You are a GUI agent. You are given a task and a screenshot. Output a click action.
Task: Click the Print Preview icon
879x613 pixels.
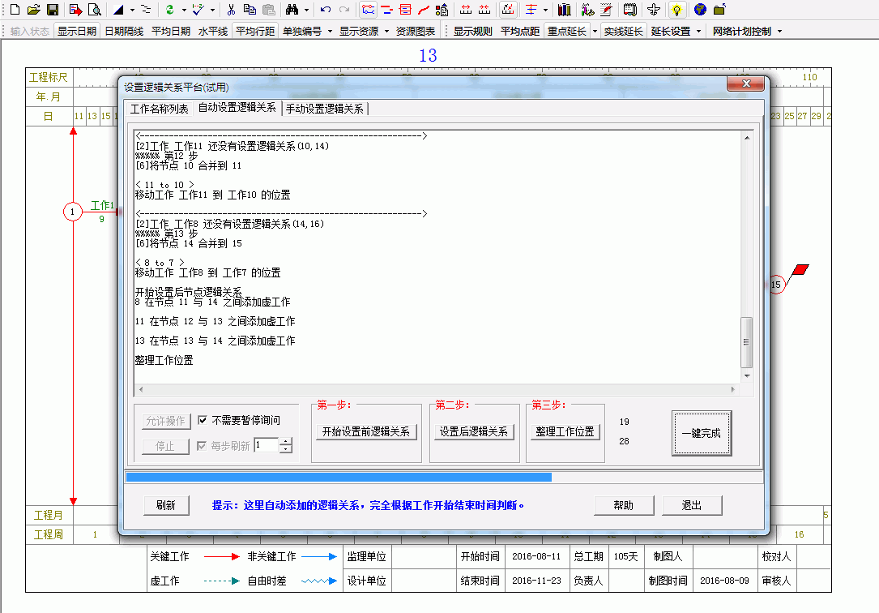[95, 10]
